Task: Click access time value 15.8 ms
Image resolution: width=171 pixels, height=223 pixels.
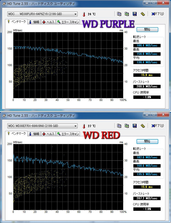Action: pyautogui.click(x=147, y=75)
